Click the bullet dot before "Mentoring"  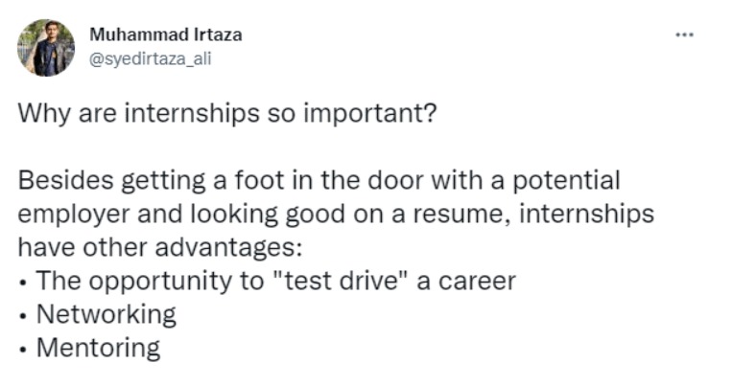point(23,348)
